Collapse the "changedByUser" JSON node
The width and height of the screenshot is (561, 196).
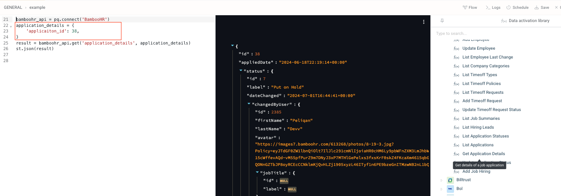point(249,103)
